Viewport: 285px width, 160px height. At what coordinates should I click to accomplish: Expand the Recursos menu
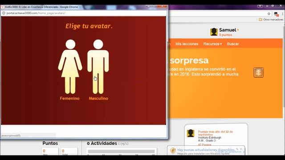point(212,44)
